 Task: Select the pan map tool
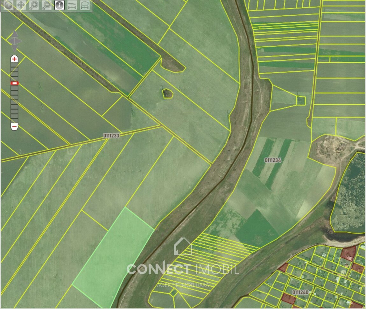pos(21,5)
